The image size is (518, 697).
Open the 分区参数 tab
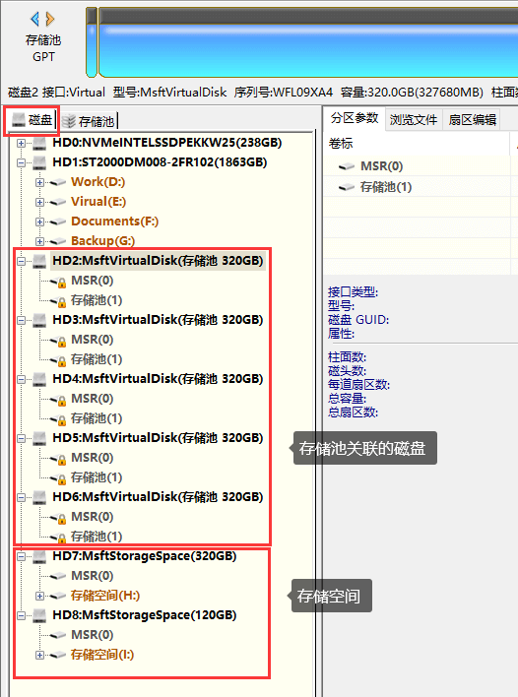(354, 119)
